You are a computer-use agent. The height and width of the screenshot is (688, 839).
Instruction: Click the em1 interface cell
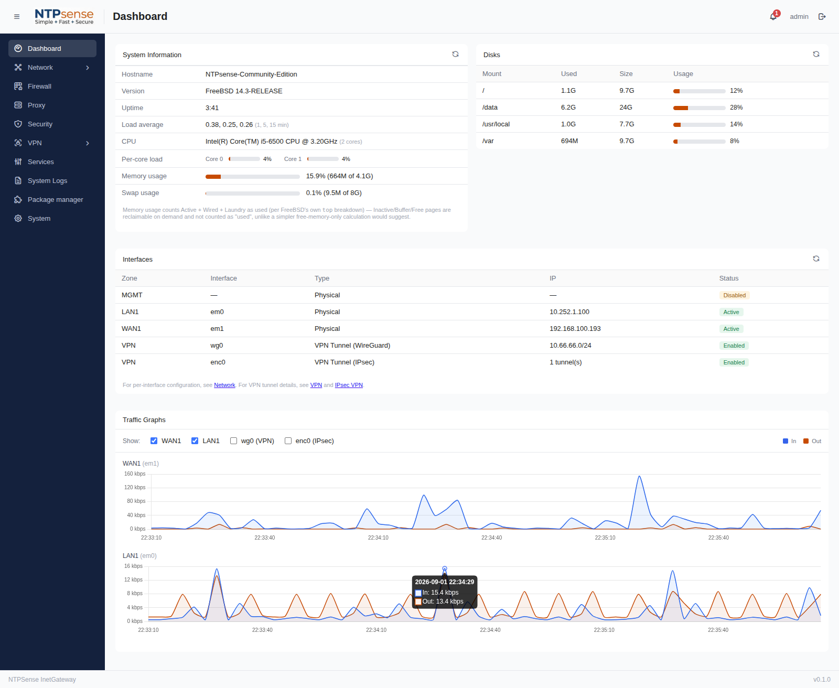[x=217, y=329]
